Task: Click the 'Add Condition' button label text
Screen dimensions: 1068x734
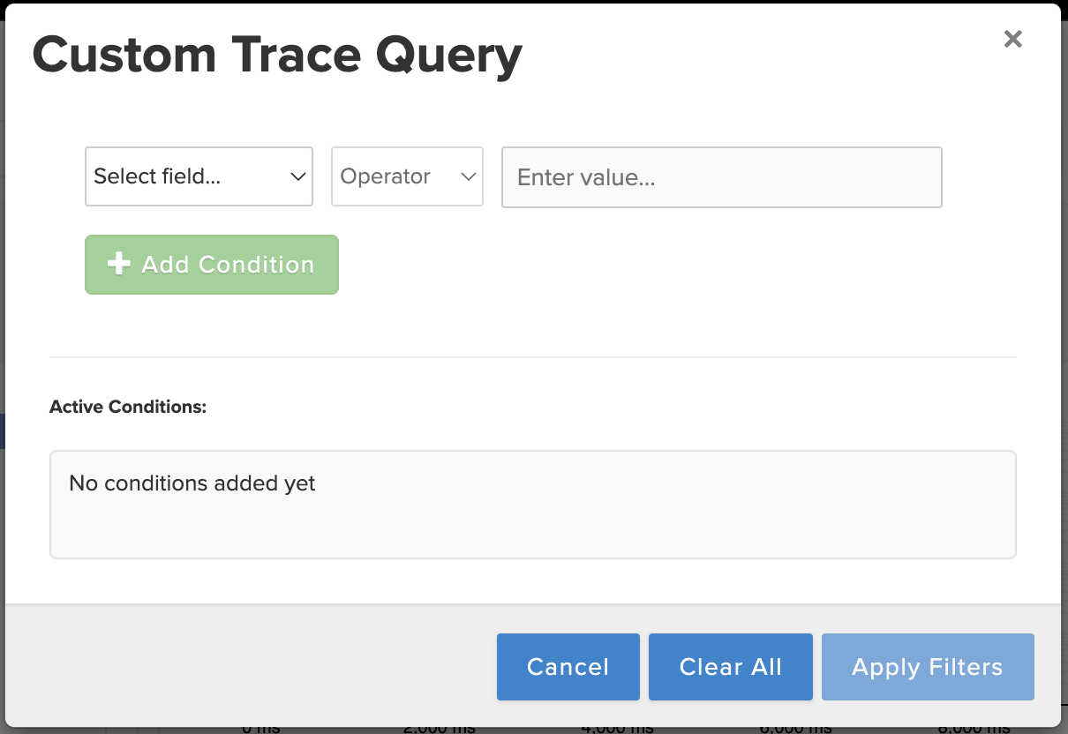Action: pos(228,265)
